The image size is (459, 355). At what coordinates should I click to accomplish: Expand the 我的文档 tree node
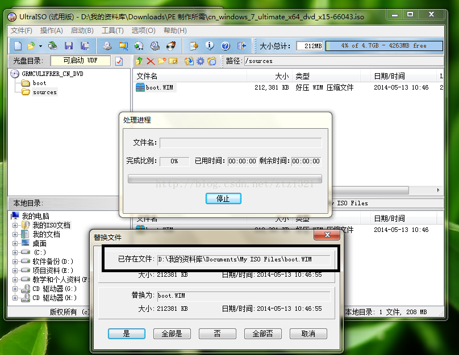click(x=15, y=234)
